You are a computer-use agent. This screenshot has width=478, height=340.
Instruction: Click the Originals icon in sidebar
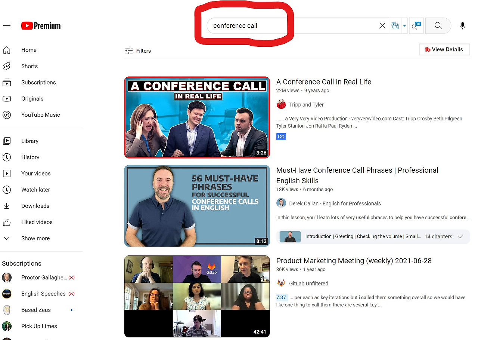[x=7, y=99]
